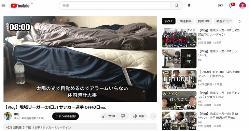Viewport: 249px width, 131px height.
Task: Open title 地域リーガーの1日#2 普通の平日ver.
Action: pos(218,116)
